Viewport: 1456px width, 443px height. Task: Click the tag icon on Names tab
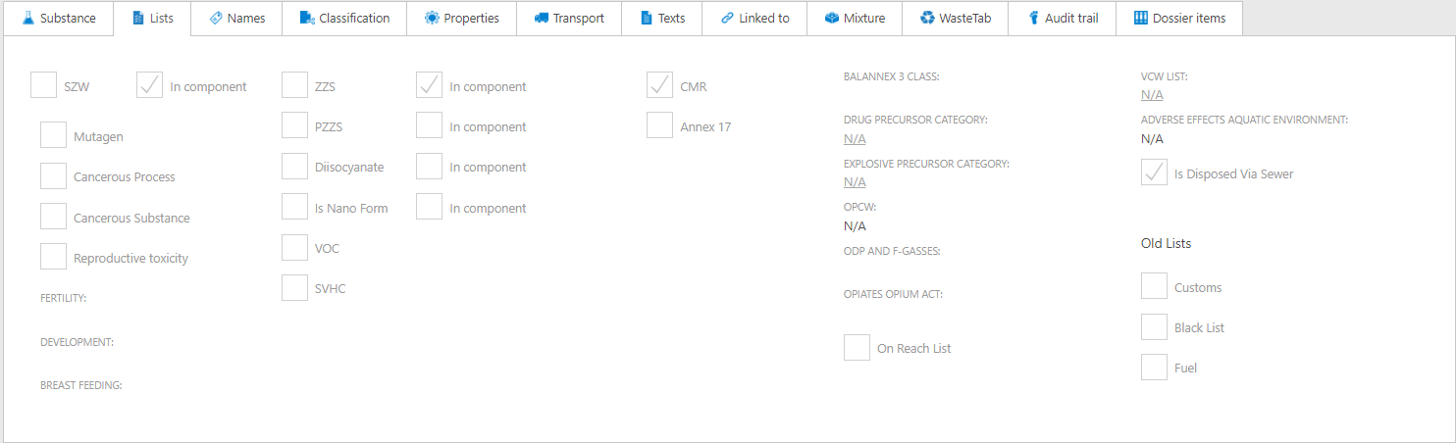(x=216, y=19)
